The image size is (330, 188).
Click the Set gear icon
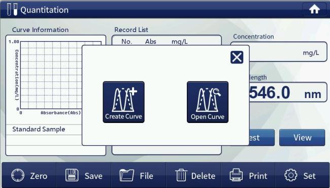coord(291,175)
